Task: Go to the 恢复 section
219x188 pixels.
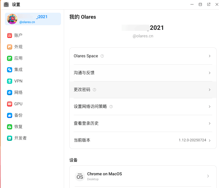Action: (x=33, y=127)
